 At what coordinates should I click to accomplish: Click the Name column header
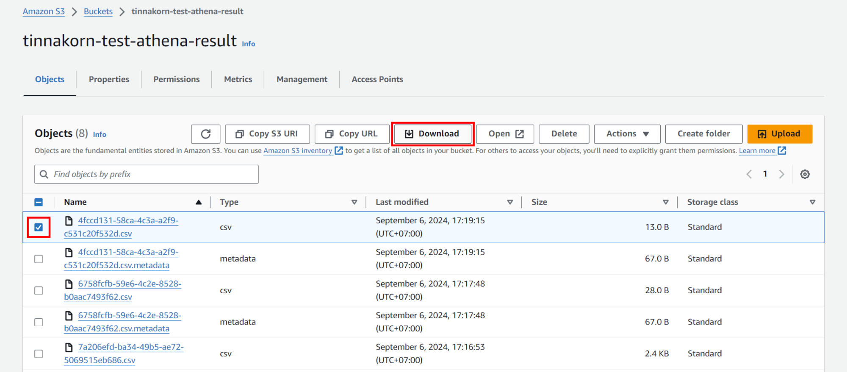pyautogui.click(x=75, y=202)
